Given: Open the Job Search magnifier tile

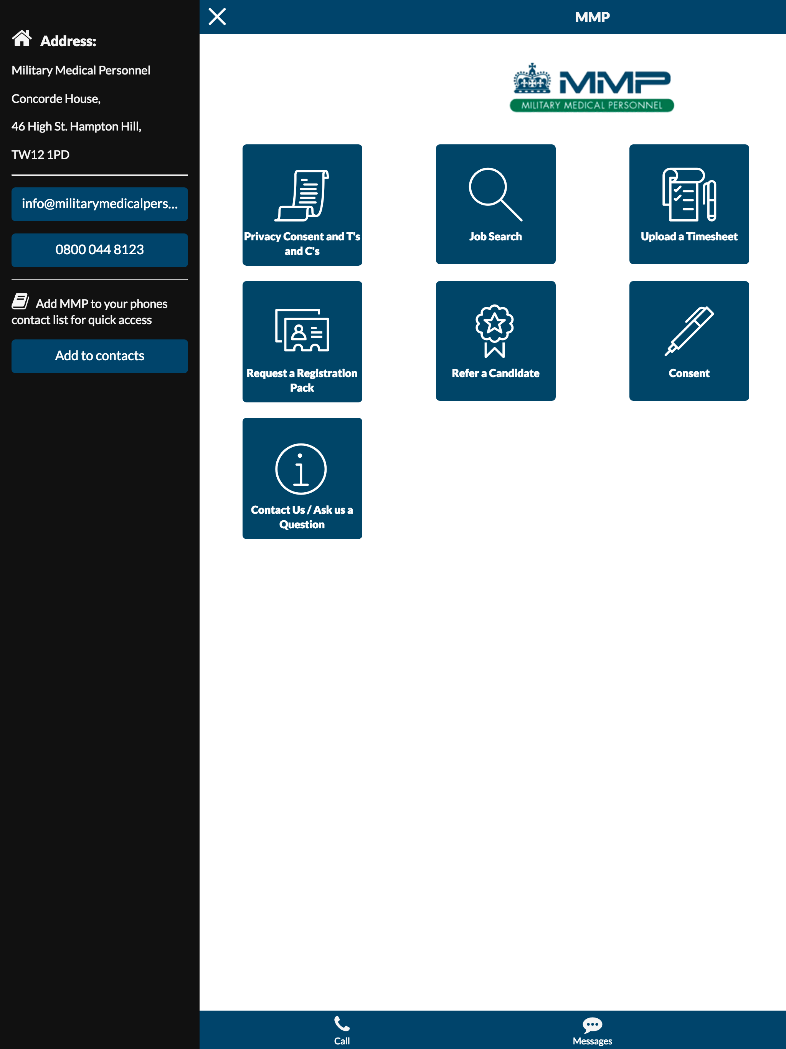Looking at the screenshot, I should coord(495,204).
